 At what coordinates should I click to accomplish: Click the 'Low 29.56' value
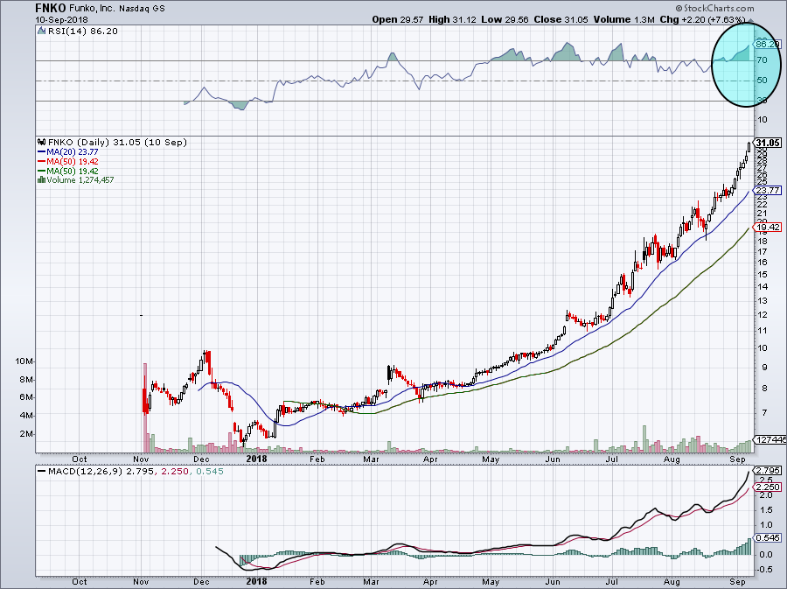click(505, 19)
